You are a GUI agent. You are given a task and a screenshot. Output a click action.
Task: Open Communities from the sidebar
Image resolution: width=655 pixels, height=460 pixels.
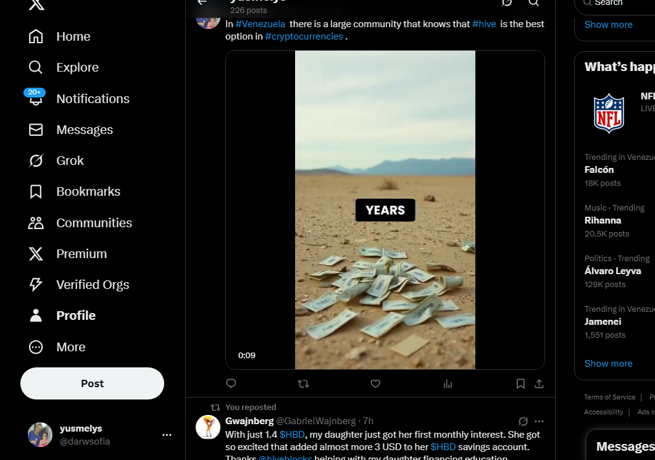coord(80,223)
